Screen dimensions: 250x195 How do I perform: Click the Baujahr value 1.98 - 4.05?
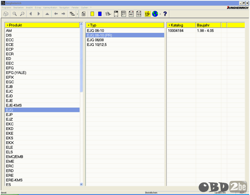click(x=205, y=31)
